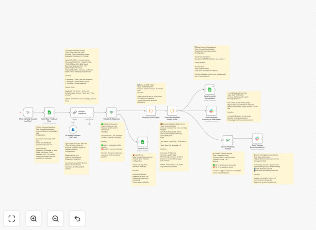The image size is (316, 230).
Task: Select the Save Scores to Spreadsheet node
Action: pos(210,90)
